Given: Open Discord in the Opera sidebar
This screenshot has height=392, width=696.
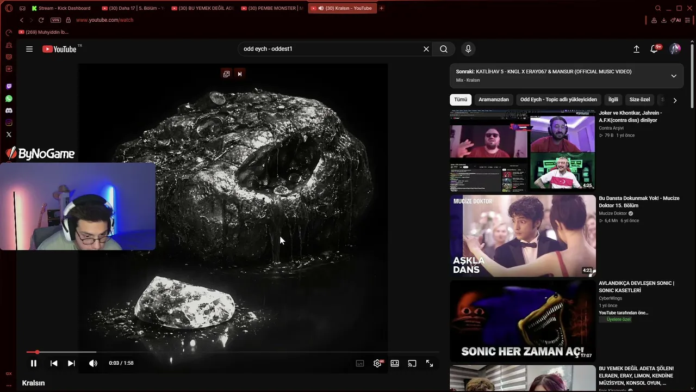Looking at the screenshot, I should click(9, 111).
